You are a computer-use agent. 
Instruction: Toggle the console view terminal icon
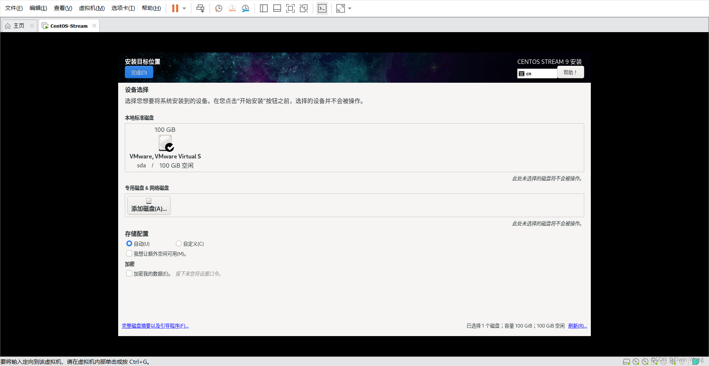(322, 8)
